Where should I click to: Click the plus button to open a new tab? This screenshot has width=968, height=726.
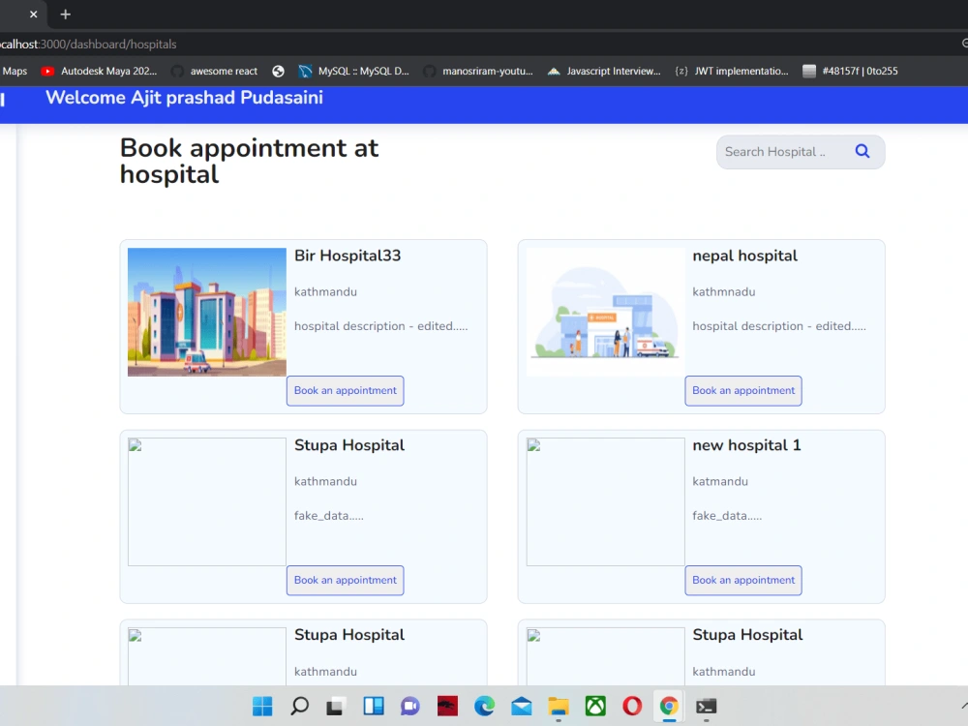tap(65, 15)
